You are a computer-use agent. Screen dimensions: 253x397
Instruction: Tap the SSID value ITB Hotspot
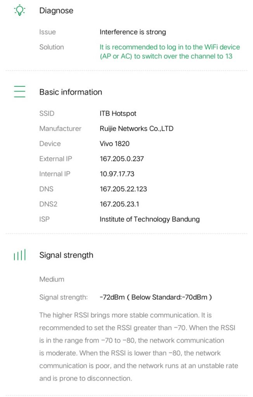118,114
